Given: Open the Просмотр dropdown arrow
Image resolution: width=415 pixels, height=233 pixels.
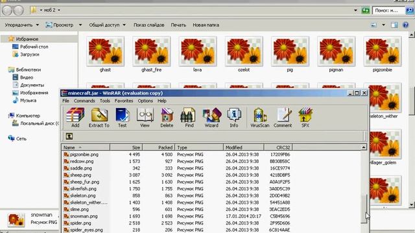Looking at the screenshot, I should tap(80, 25).
